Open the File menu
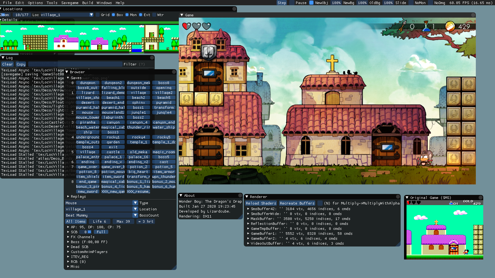Screen dimensions: 495x278 click(x=7, y=3)
